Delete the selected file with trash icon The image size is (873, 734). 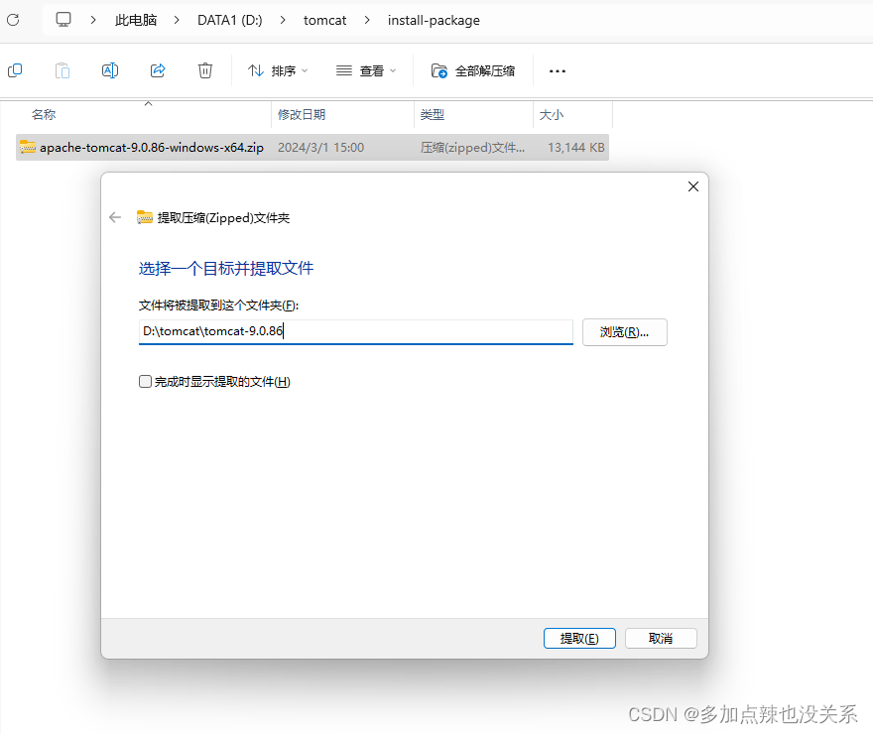pos(205,70)
